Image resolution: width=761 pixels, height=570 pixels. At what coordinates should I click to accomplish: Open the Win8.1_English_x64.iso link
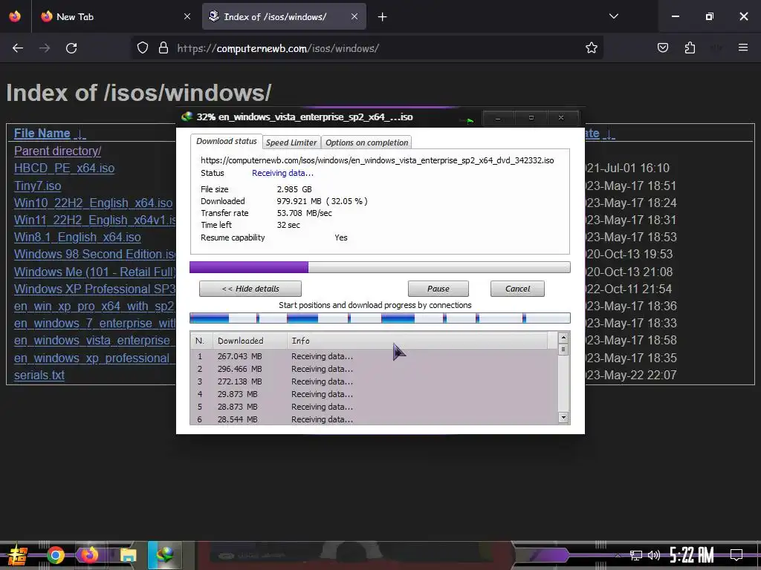(x=77, y=237)
